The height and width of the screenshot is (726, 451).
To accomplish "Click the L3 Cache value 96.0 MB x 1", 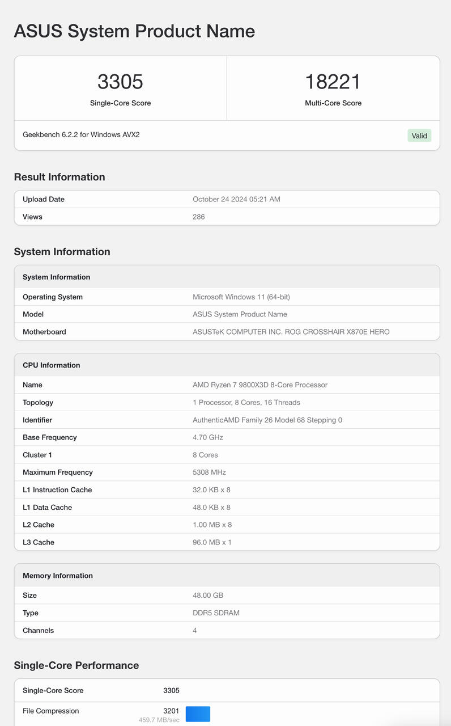I will coord(212,542).
